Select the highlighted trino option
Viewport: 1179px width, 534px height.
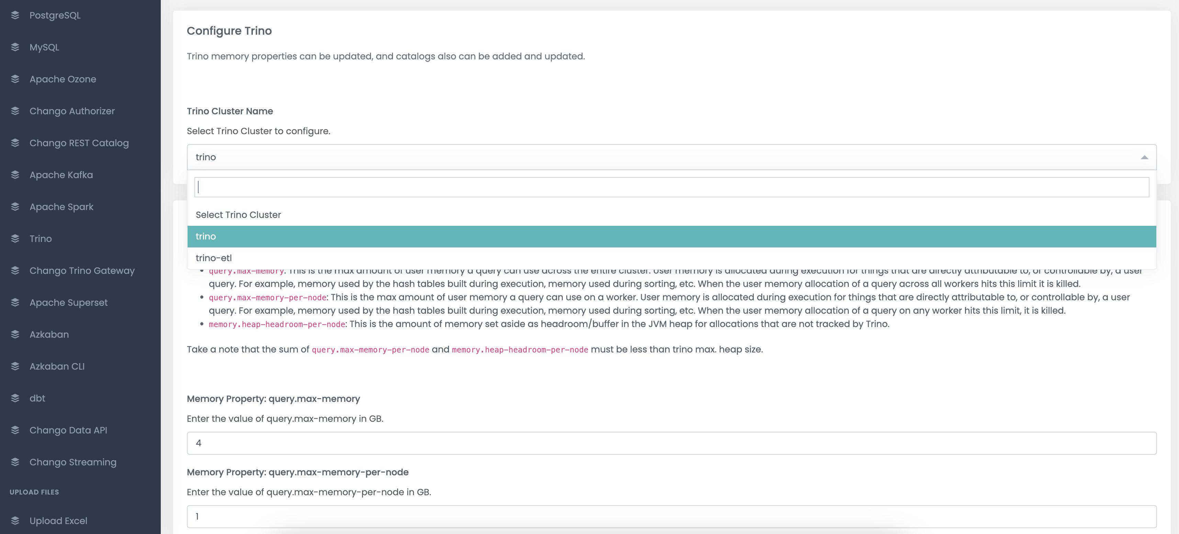coord(671,236)
